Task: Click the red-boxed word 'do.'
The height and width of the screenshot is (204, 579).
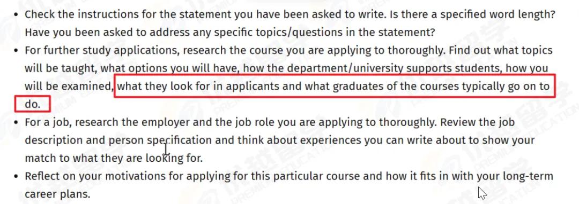Action: [x=32, y=104]
